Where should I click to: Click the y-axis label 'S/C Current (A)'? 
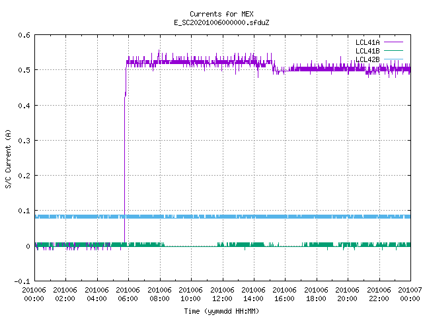[x=9, y=159]
